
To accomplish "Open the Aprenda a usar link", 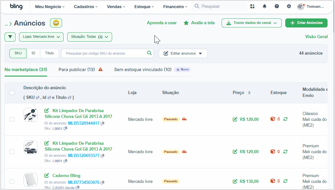I will (x=162, y=23).
